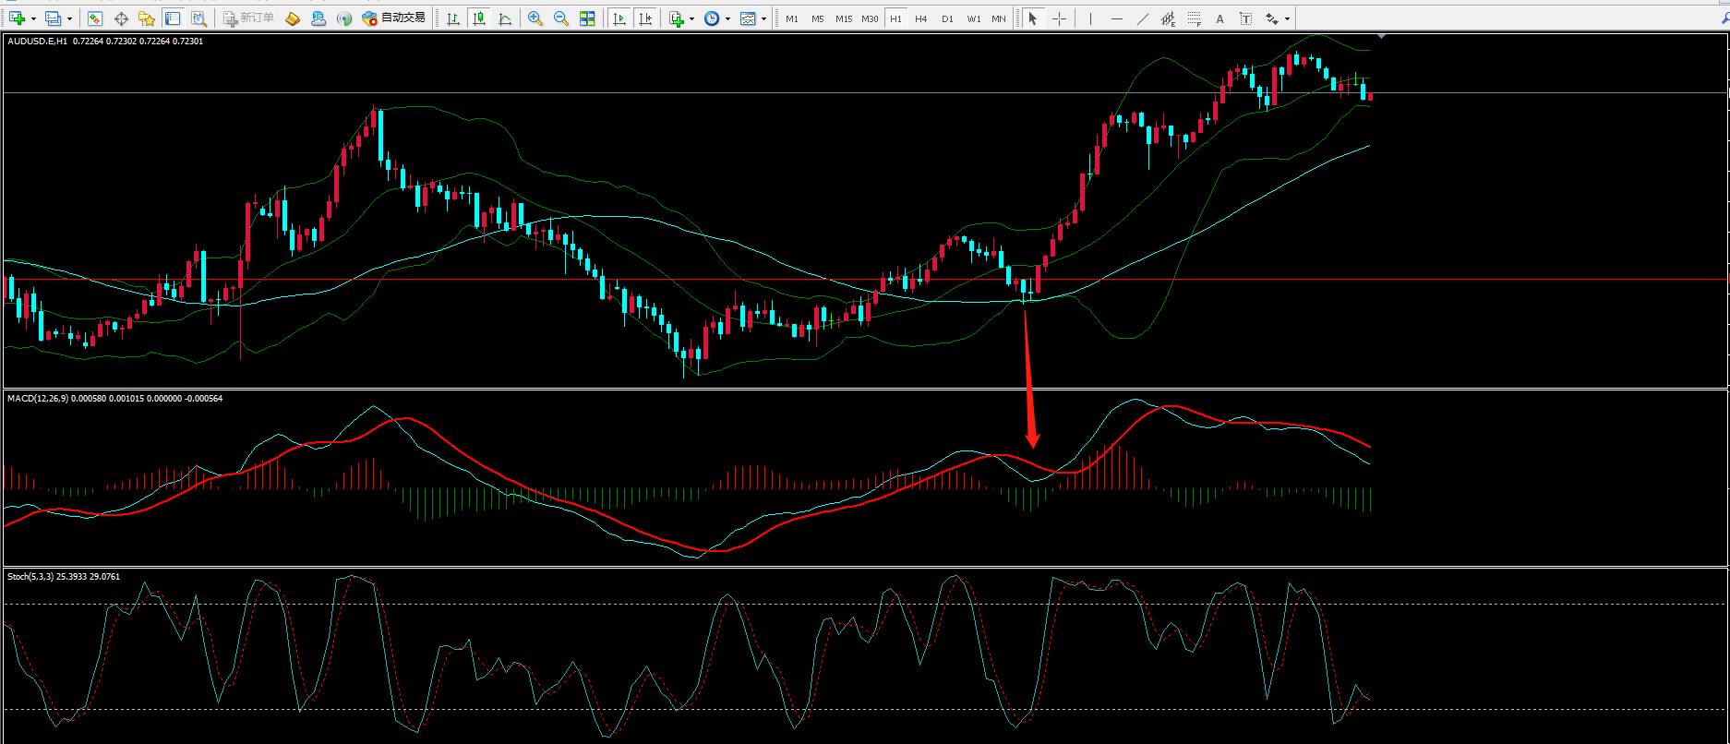Switch to the H4 timeframe
The image size is (1730, 744).
pos(921,18)
